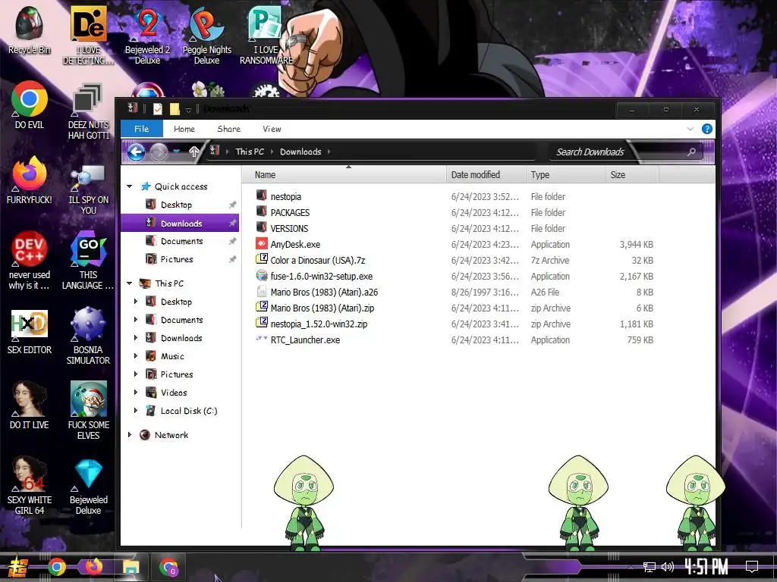Open the File ribbon tab
This screenshot has width=777, height=582.
[142, 129]
